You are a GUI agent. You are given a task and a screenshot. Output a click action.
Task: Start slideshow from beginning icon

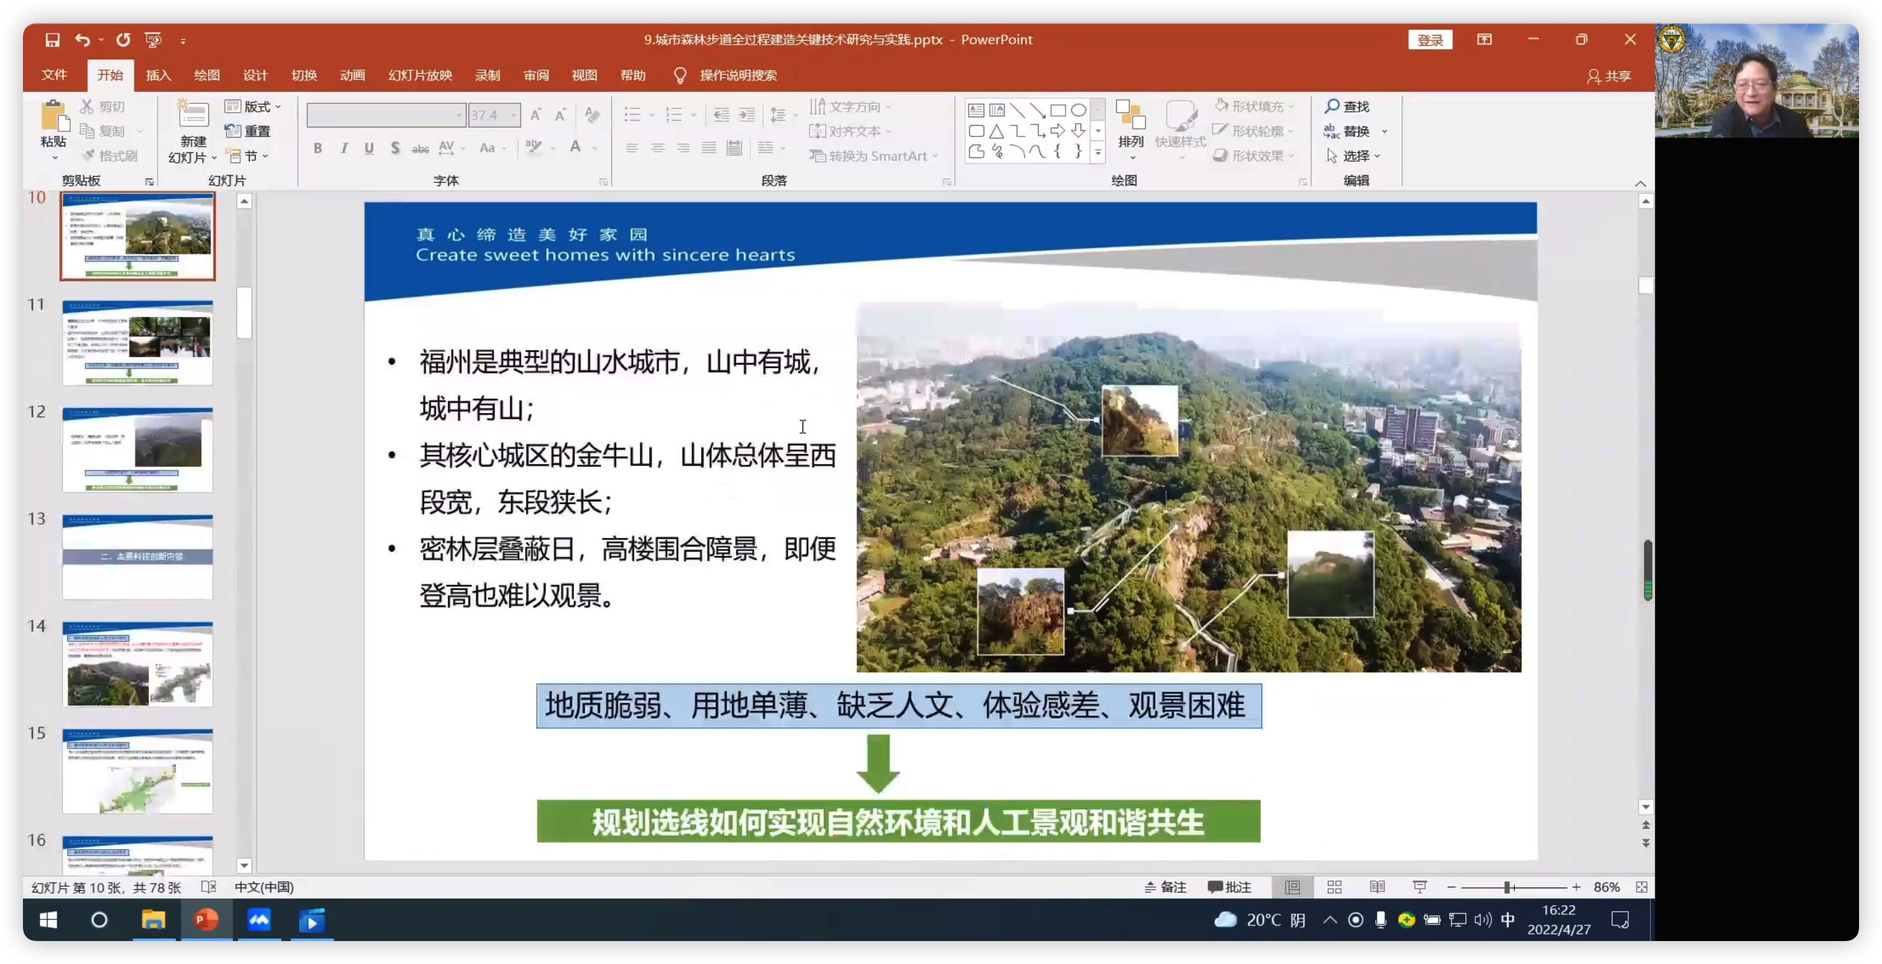(153, 40)
